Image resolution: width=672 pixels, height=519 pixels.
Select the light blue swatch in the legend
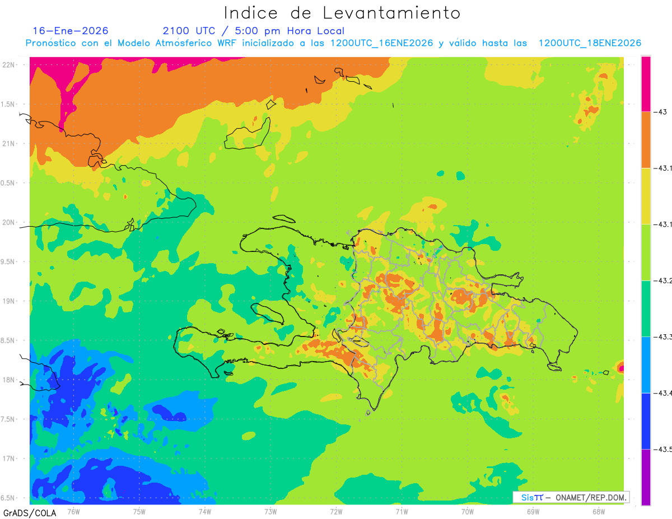[x=646, y=364]
